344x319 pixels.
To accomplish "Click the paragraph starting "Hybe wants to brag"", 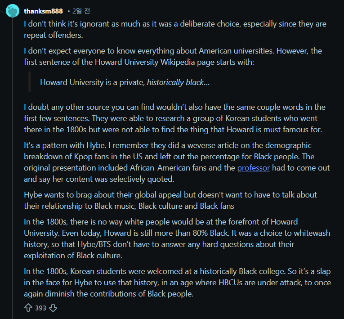I will point(170,200).
